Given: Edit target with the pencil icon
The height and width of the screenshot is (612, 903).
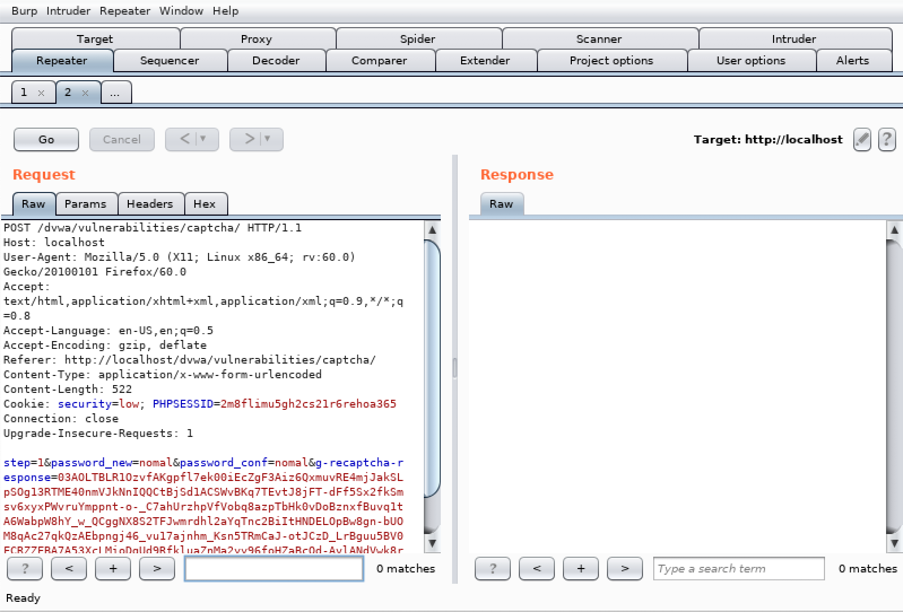Looking at the screenshot, I should pyautogui.click(x=862, y=139).
